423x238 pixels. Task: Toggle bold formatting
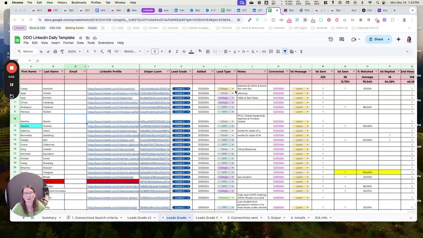pyautogui.click(x=170, y=52)
